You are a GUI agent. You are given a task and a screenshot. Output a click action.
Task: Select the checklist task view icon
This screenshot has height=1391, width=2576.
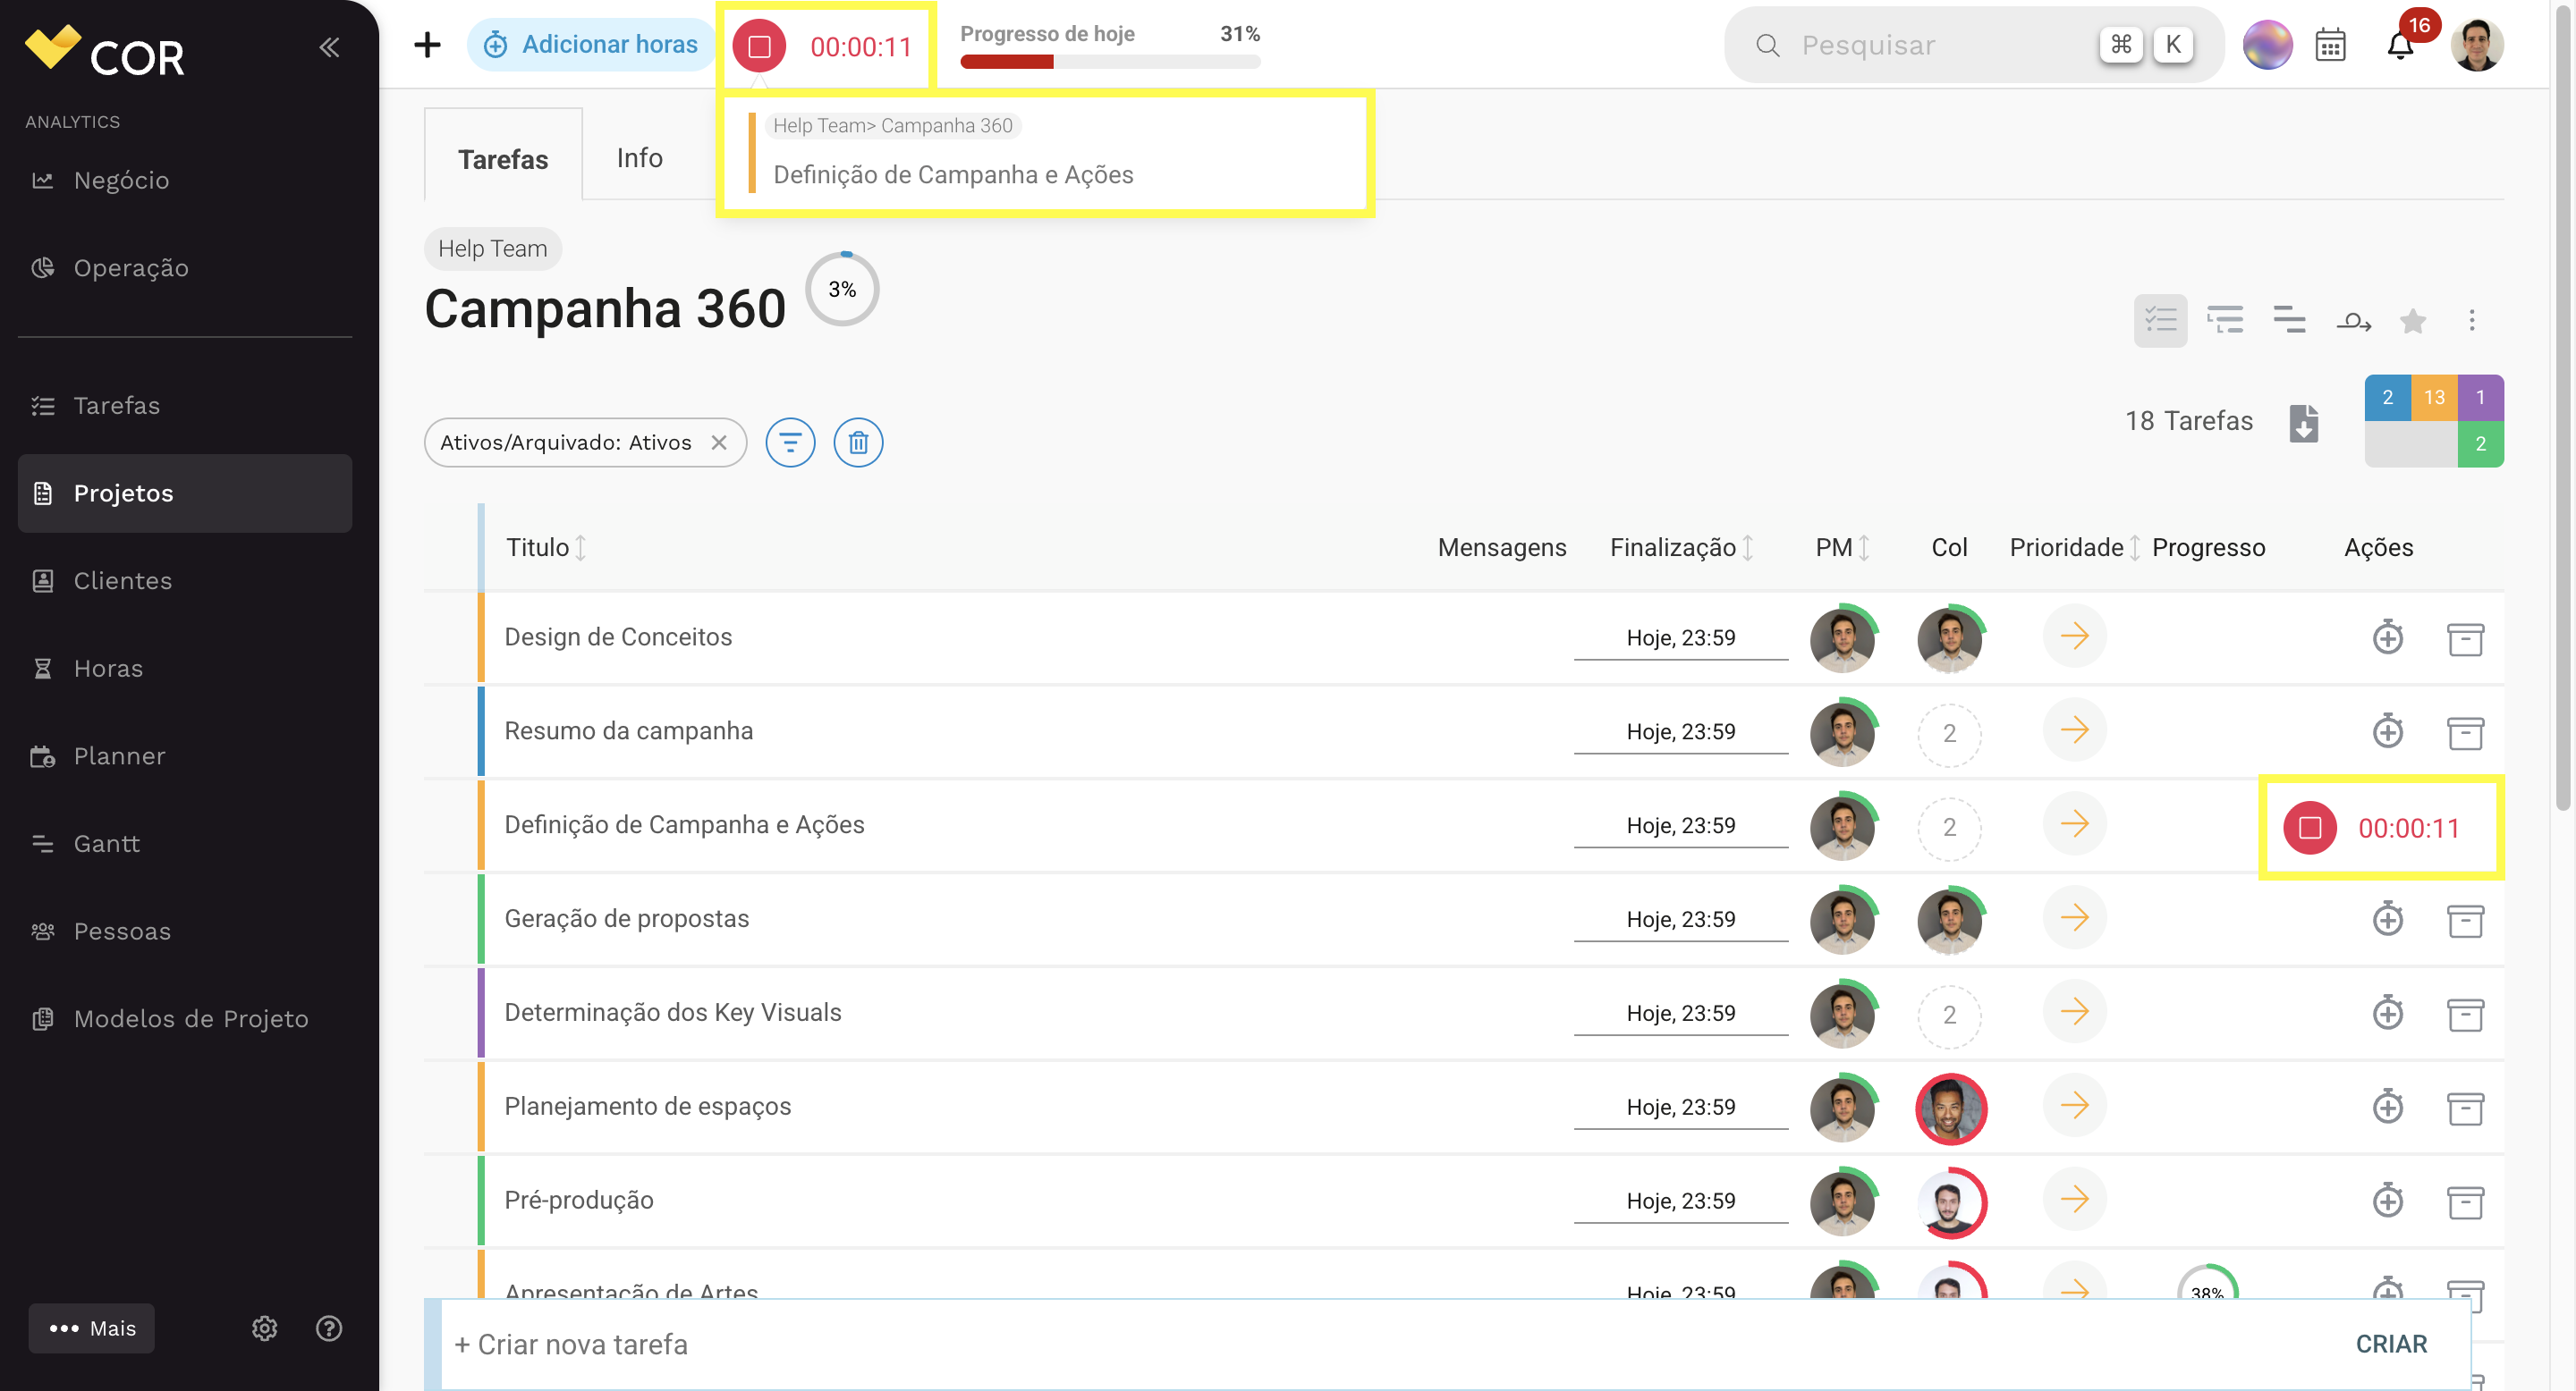pos(2160,321)
